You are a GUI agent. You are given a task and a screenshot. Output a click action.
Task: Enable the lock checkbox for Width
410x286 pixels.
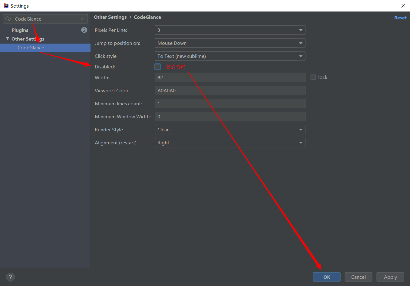pyautogui.click(x=313, y=77)
